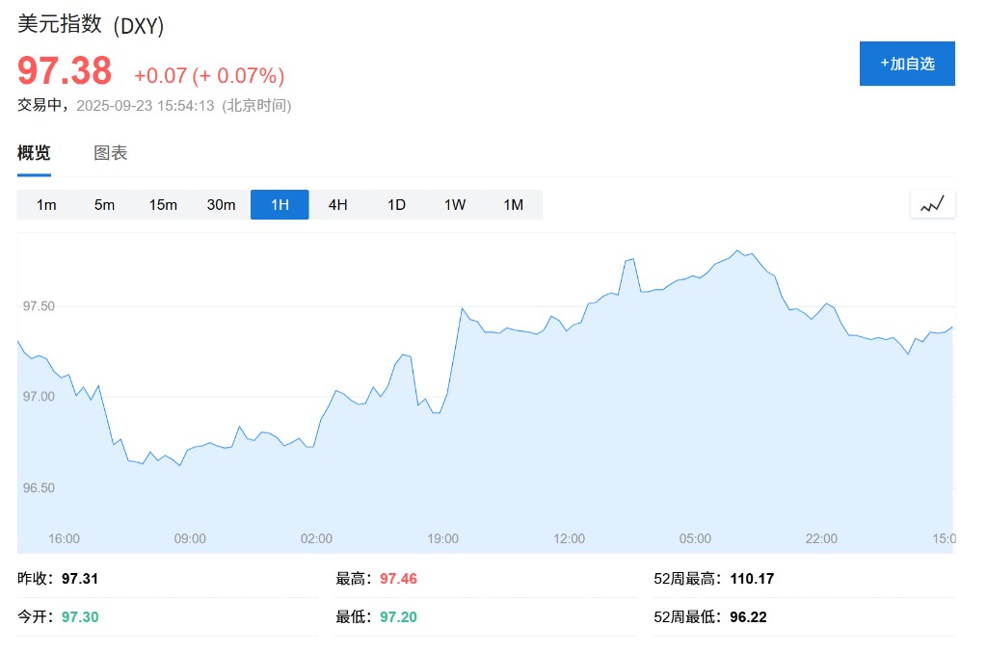Viewport: 987px width, 653px height.
Task: Select the 5m timeframe
Action: tap(104, 204)
